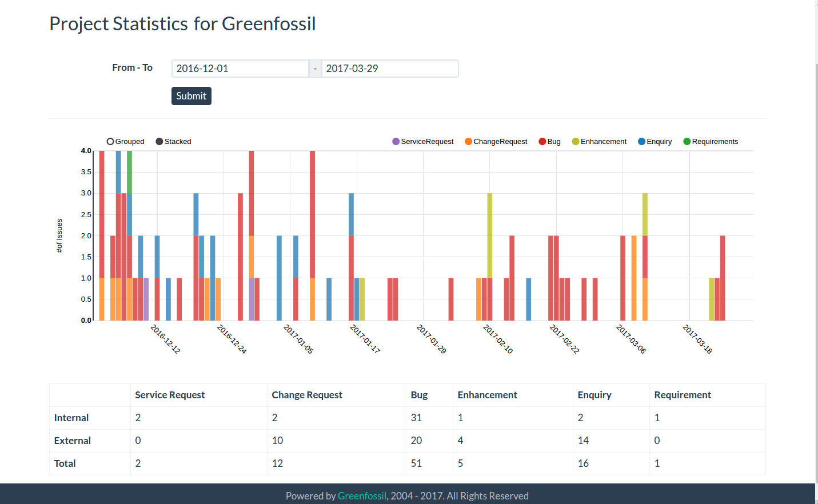The width and height of the screenshot is (818, 504).
Task: Click the Submit button
Action: [x=191, y=96]
